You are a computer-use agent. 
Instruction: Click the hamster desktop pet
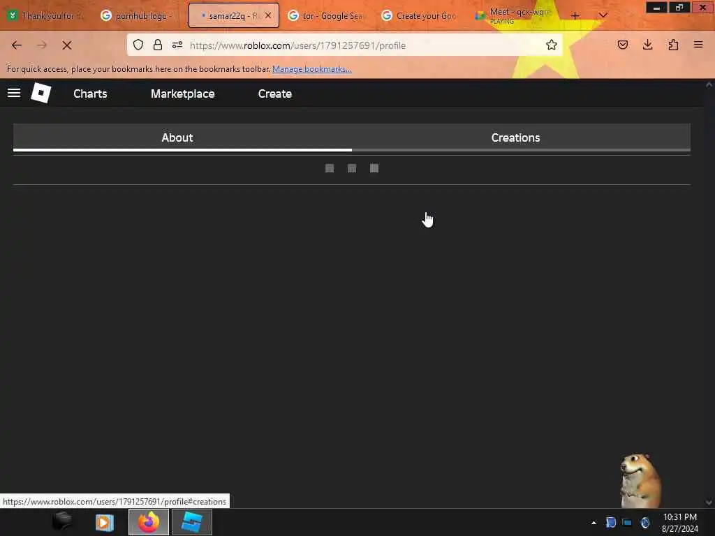point(640,480)
